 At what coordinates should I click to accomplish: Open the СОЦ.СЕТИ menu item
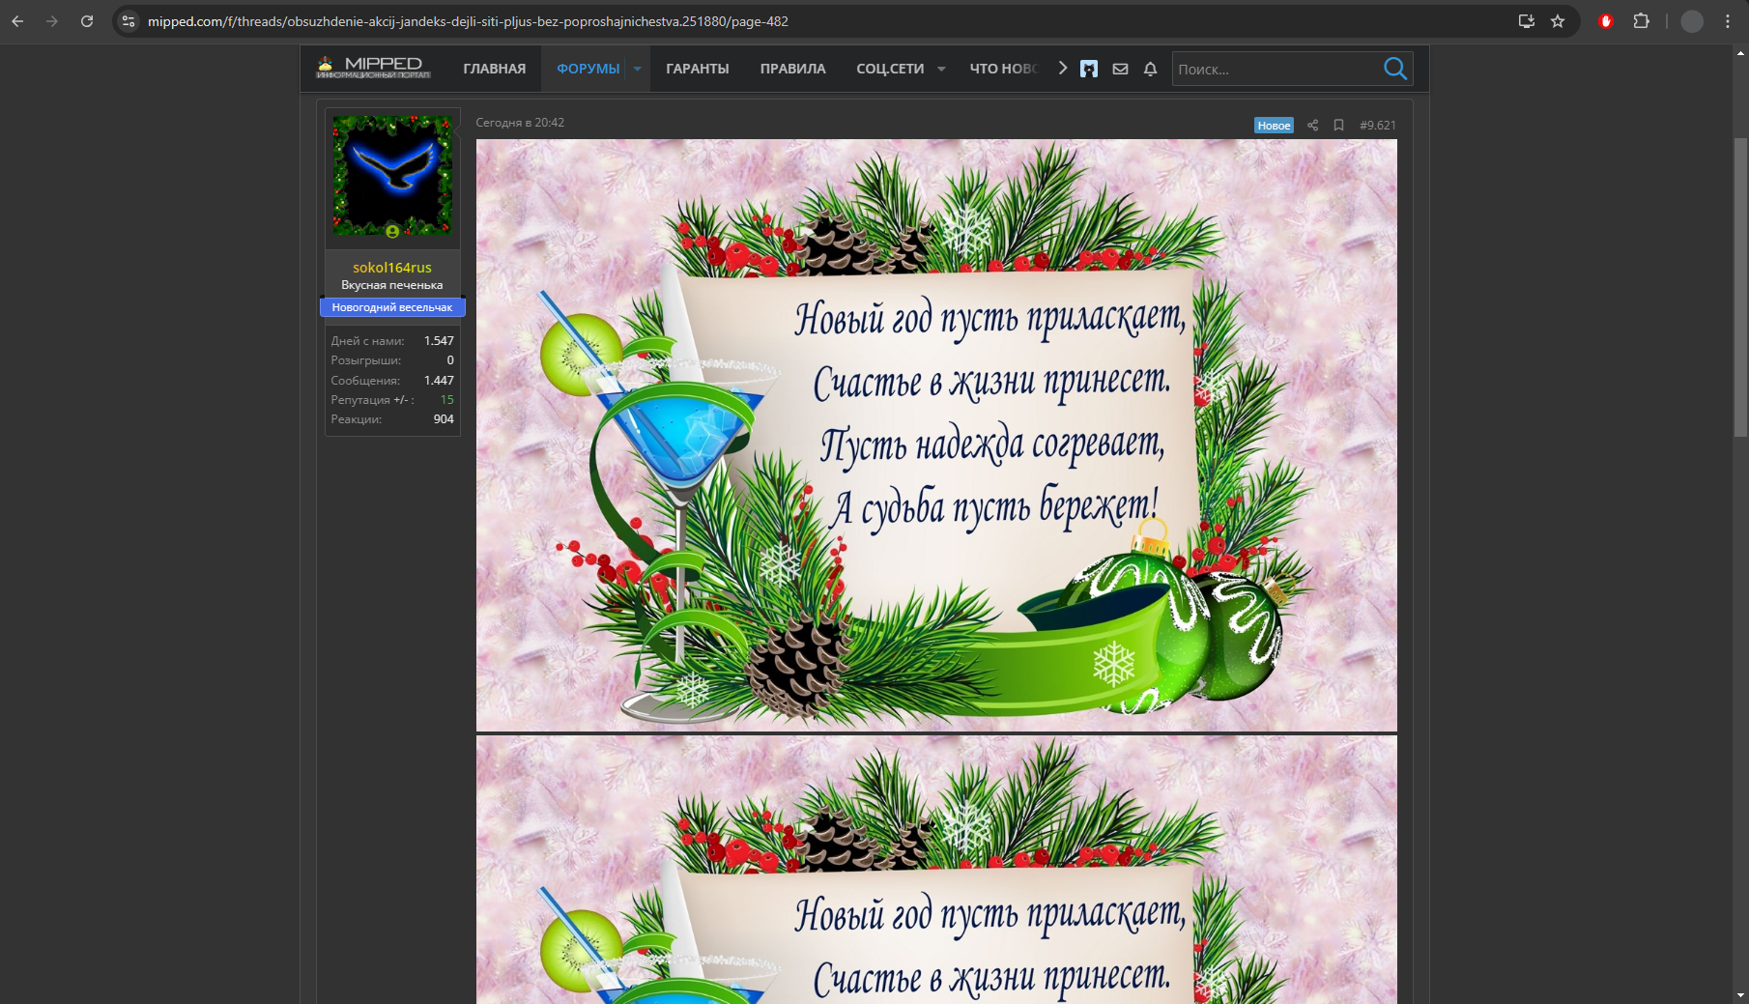890,69
